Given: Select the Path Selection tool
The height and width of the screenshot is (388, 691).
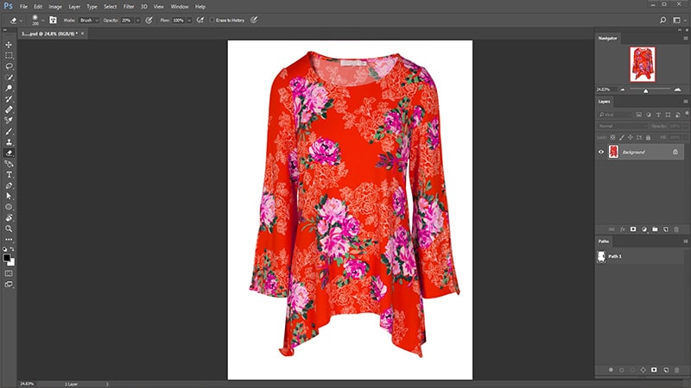Looking at the screenshot, I should (9, 197).
